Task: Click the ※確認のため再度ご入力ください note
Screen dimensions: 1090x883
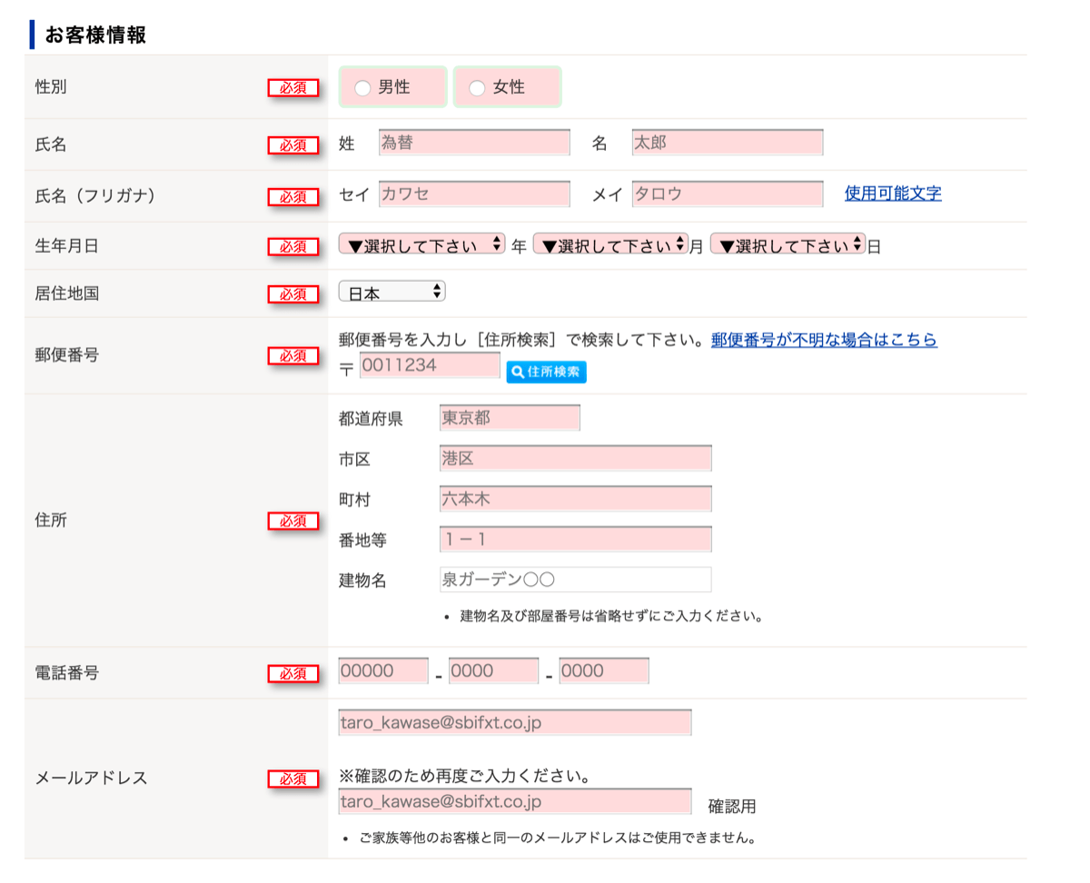Action: click(465, 777)
